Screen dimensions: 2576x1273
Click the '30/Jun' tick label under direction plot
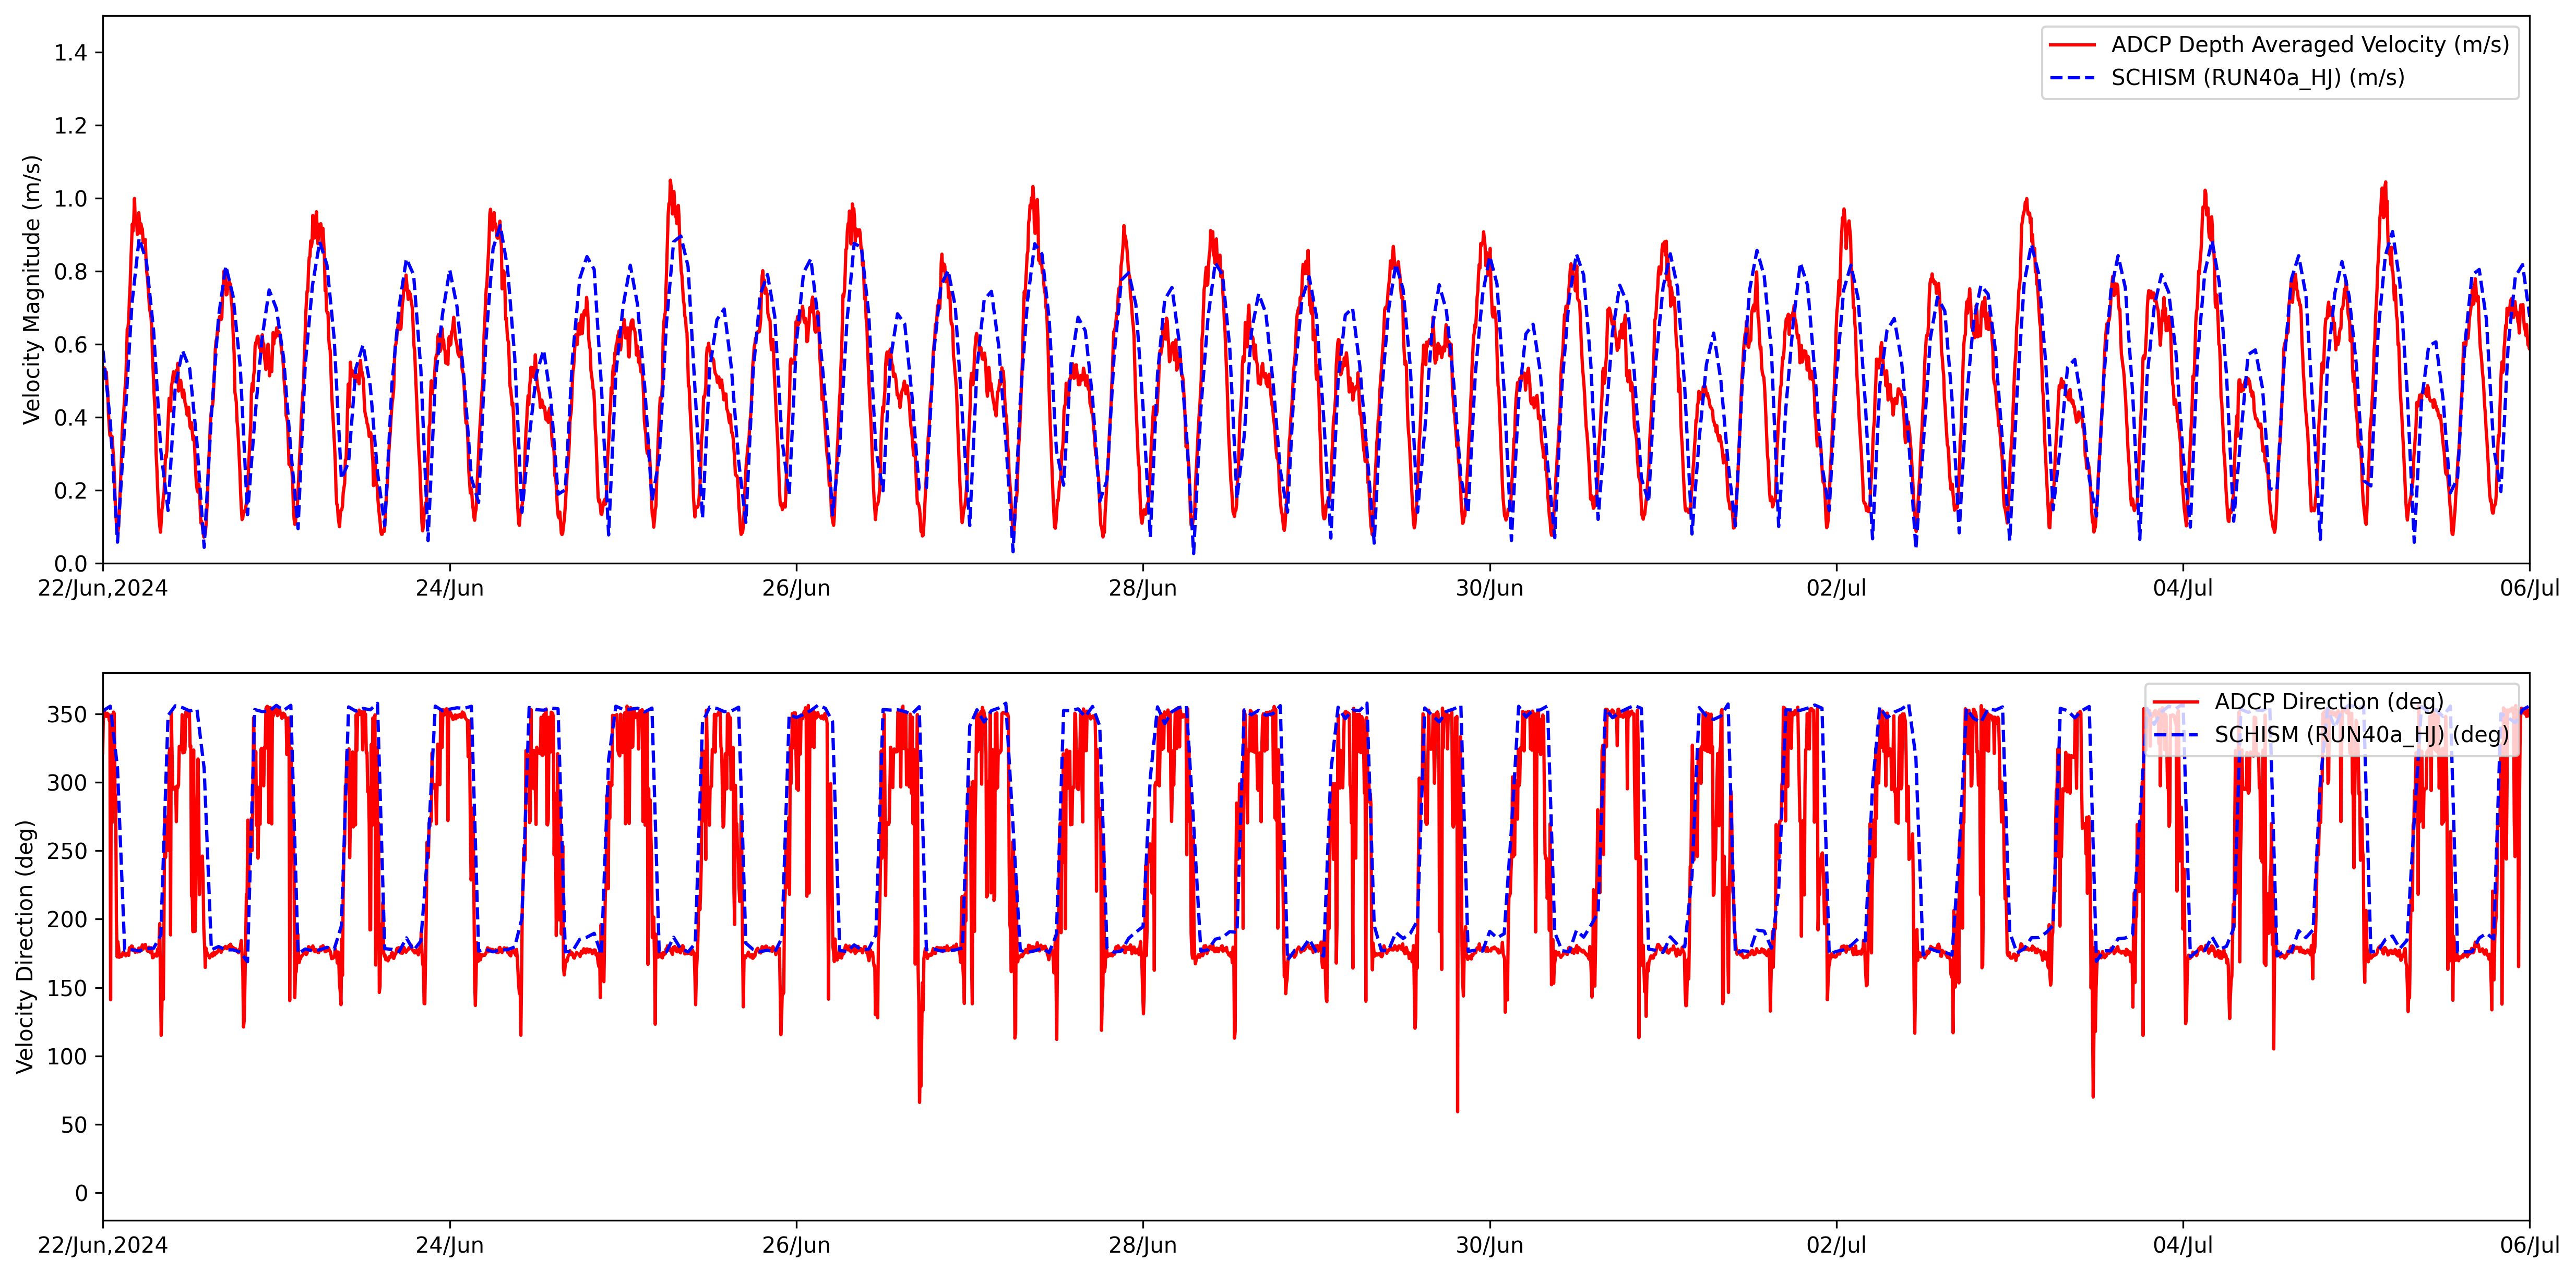point(1489,1245)
